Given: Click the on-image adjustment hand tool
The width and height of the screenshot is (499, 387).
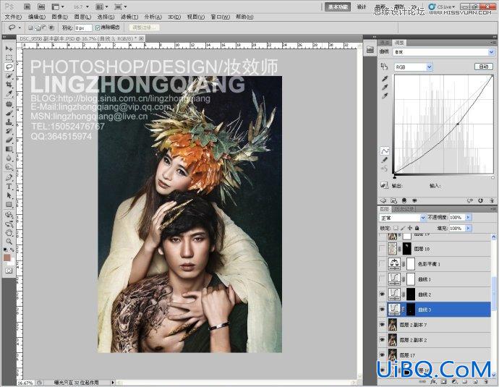Looking at the screenshot, I should (x=385, y=67).
